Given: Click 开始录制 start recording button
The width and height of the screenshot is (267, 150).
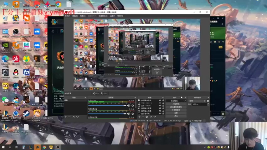Looking at the screenshot, I should (x=176, y=104).
